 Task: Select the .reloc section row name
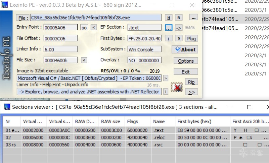[159, 137]
